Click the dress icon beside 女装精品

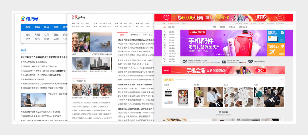click(165, 32)
